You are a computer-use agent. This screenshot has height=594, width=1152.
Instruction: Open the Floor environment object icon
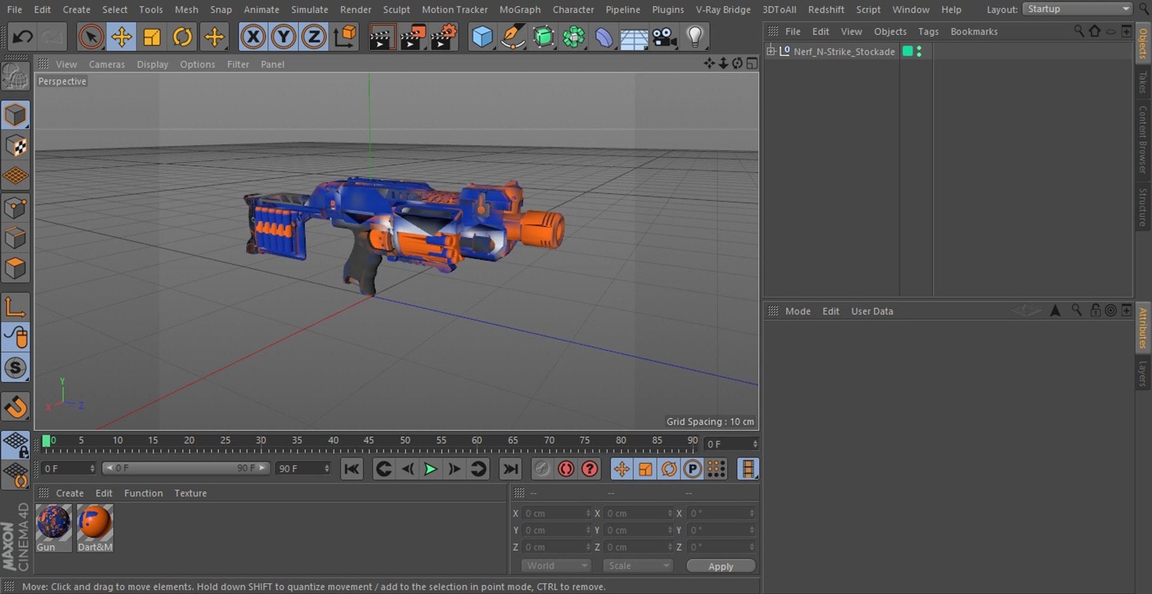pyautogui.click(x=634, y=37)
